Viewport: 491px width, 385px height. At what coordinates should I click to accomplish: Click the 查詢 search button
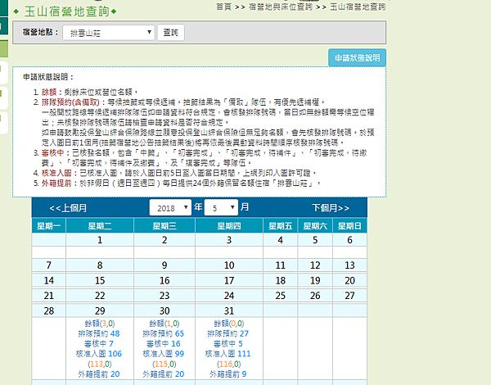[171, 33]
